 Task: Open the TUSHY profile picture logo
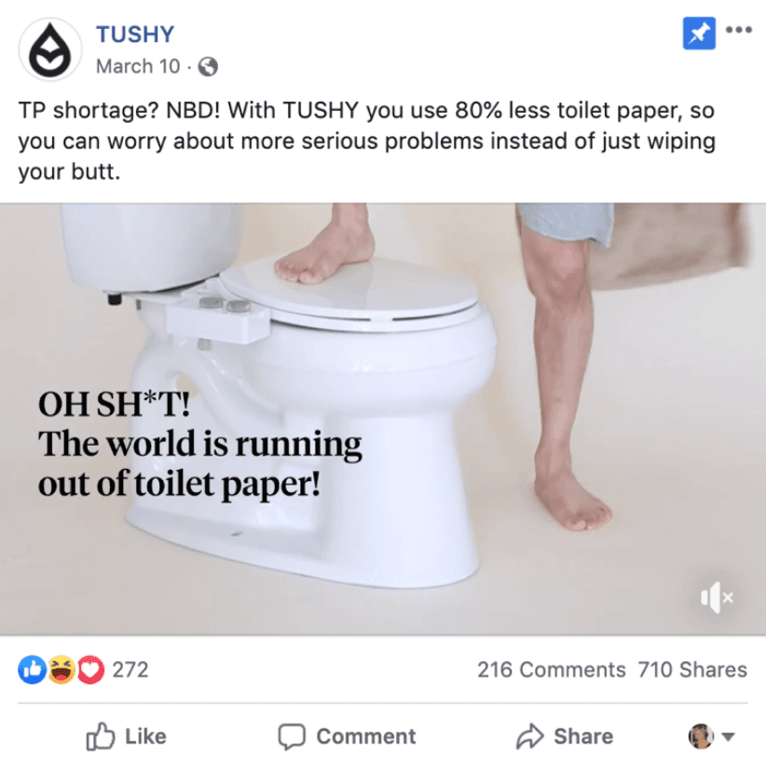click(50, 49)
